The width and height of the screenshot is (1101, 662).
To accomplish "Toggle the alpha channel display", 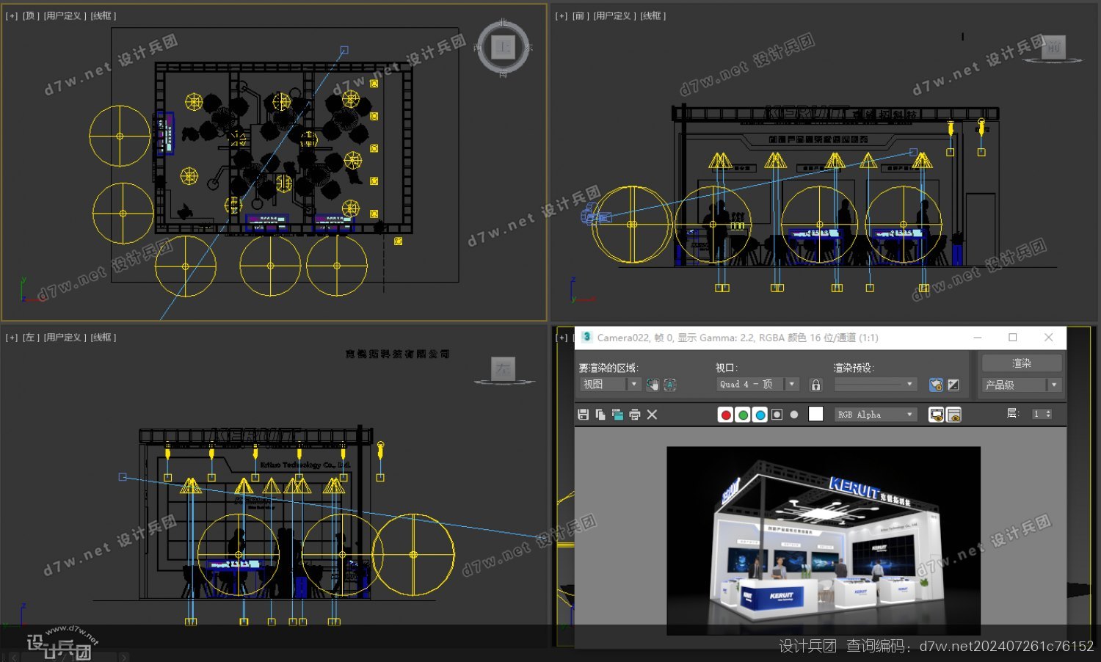I will pyautogui.click(x=777, y=415).
